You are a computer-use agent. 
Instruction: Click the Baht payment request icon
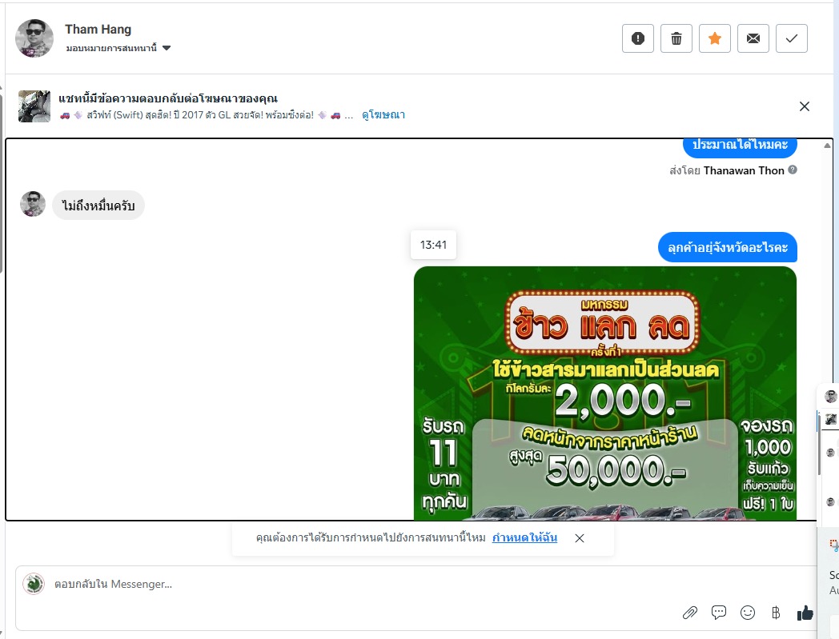coord(776,613)
